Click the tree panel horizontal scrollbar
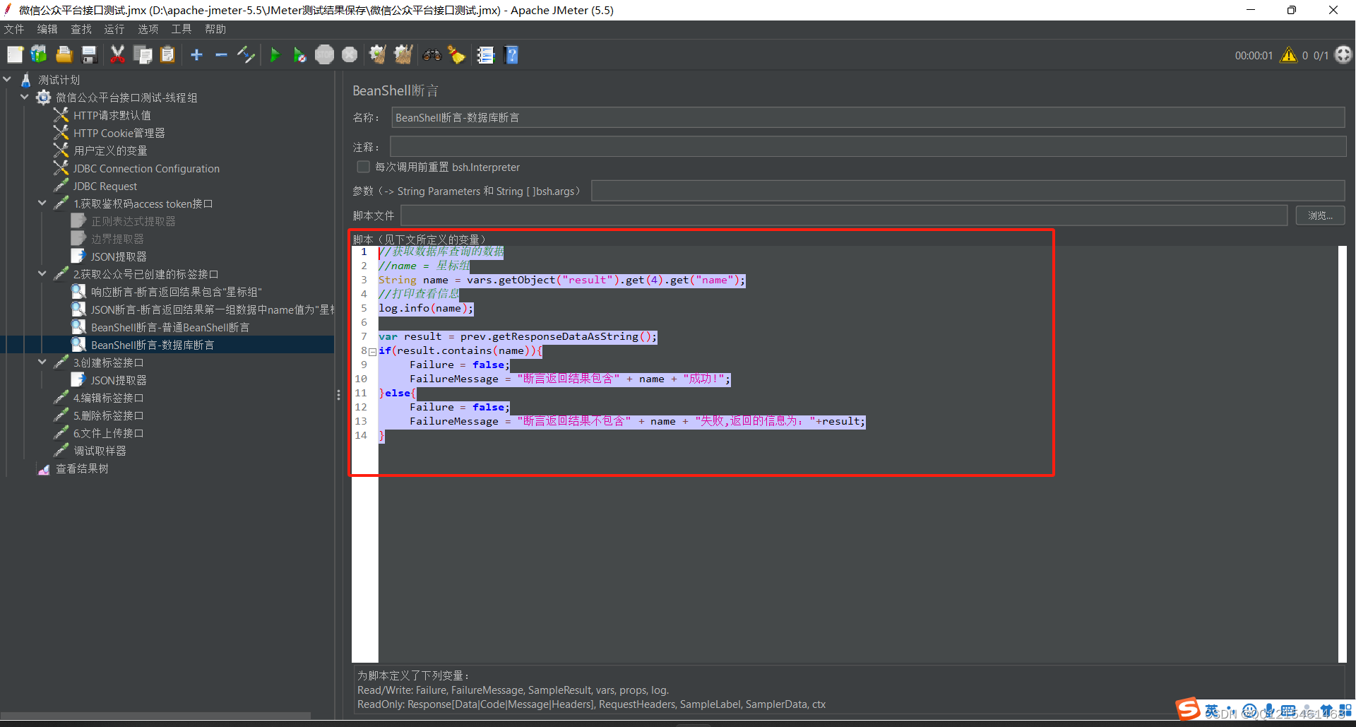Screen dimensions: 1356x727 point(155,716)
